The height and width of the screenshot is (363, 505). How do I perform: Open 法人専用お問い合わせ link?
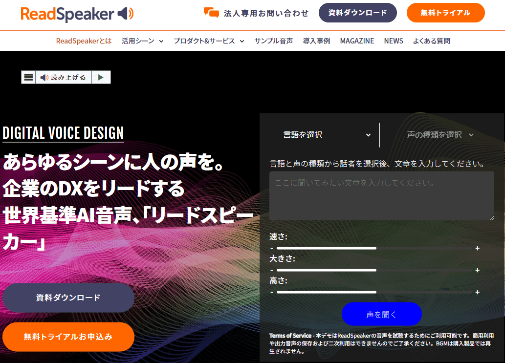coord(266,13)
